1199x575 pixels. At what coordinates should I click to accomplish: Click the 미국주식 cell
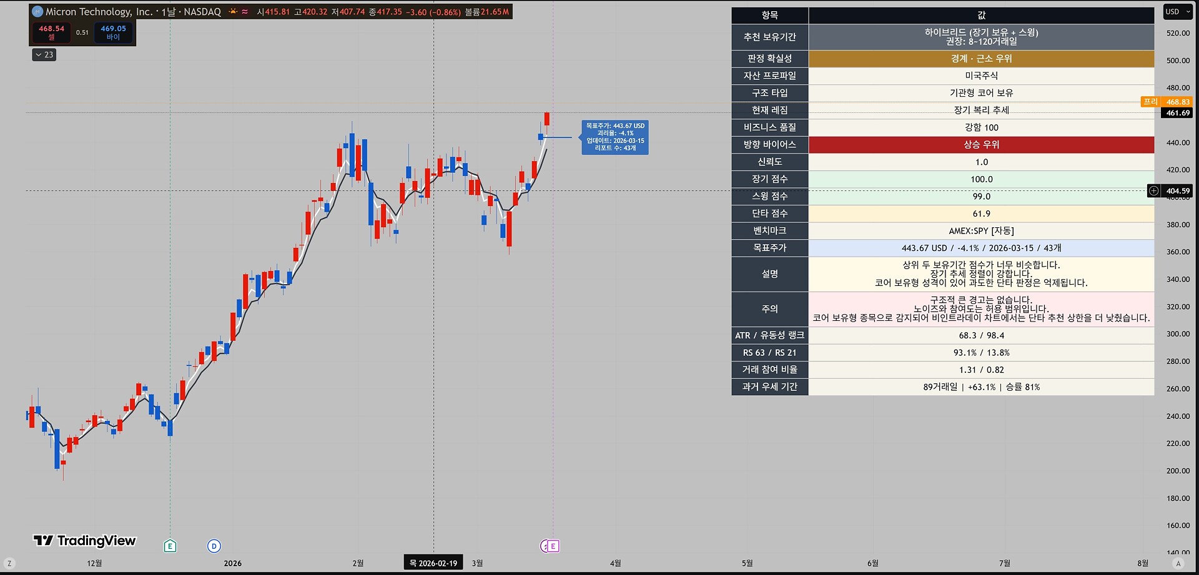(x=982, y=76)
